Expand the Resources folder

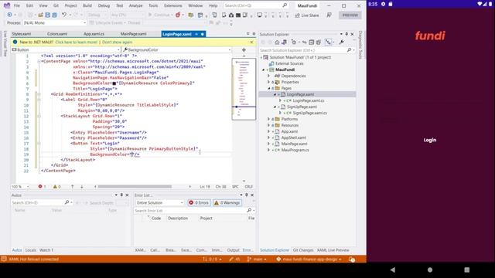point(268,125)
